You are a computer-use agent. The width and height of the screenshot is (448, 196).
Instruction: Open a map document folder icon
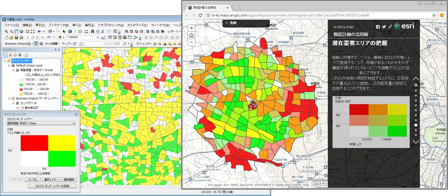click(11, 38)
